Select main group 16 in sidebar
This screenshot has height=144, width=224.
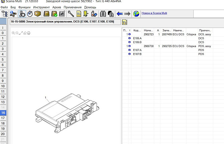[x=3, y=113]
